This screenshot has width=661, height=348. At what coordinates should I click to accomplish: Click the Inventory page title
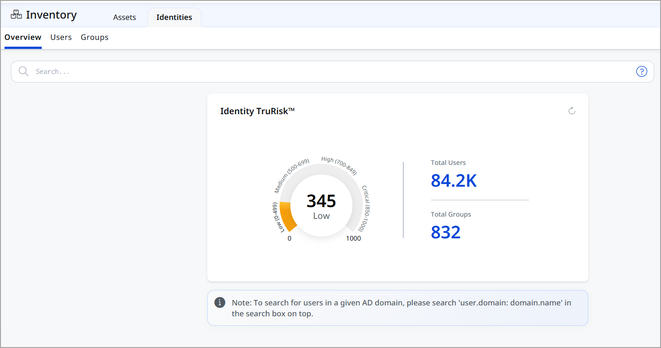[x=51, y=14]
